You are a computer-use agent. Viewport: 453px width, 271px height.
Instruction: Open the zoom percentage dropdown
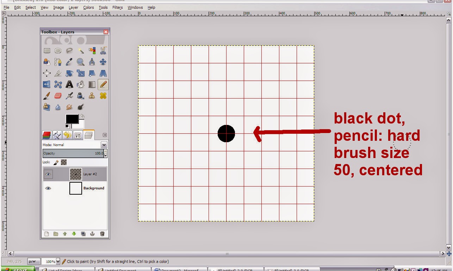[x=58, y=261]
